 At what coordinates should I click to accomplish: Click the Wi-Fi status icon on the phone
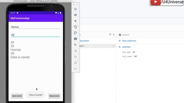coord(56,13)
